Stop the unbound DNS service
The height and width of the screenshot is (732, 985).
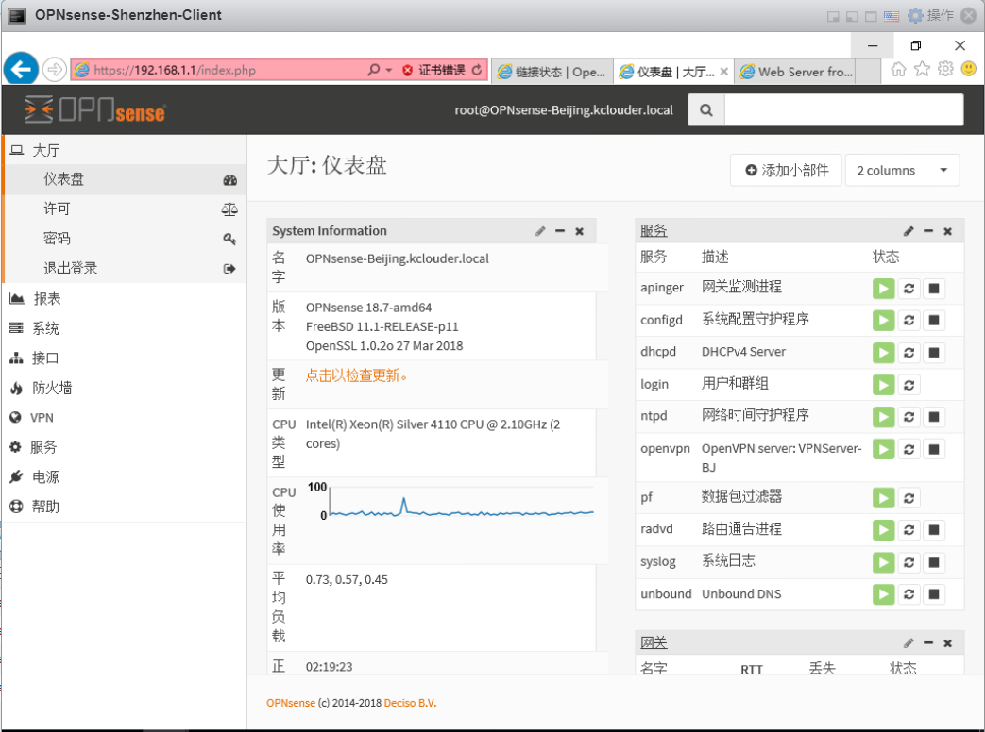pos(934,594)
